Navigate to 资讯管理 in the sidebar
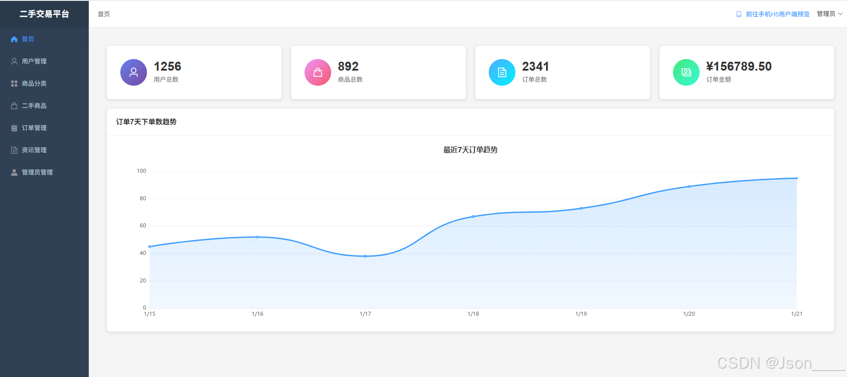This screenshot has height=377, width=847. (x=44, y=150)
